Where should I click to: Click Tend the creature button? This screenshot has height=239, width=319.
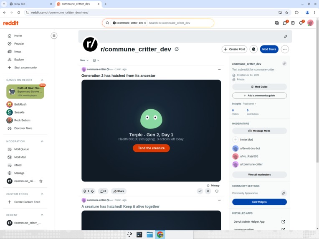[151, 148]
